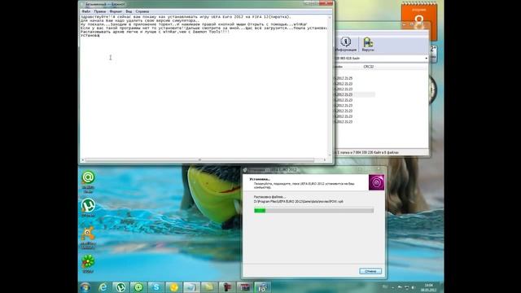This screenshot has width=521, height=293.
Task: Click the Вирусы icon in WinRAR toolbar
Action: coord(368,44)
